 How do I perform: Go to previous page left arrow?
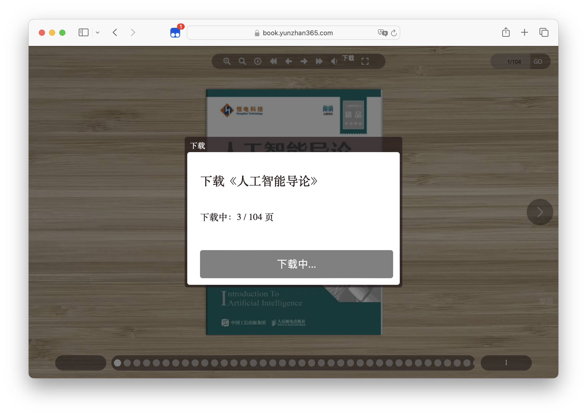[x=289, y=61]
